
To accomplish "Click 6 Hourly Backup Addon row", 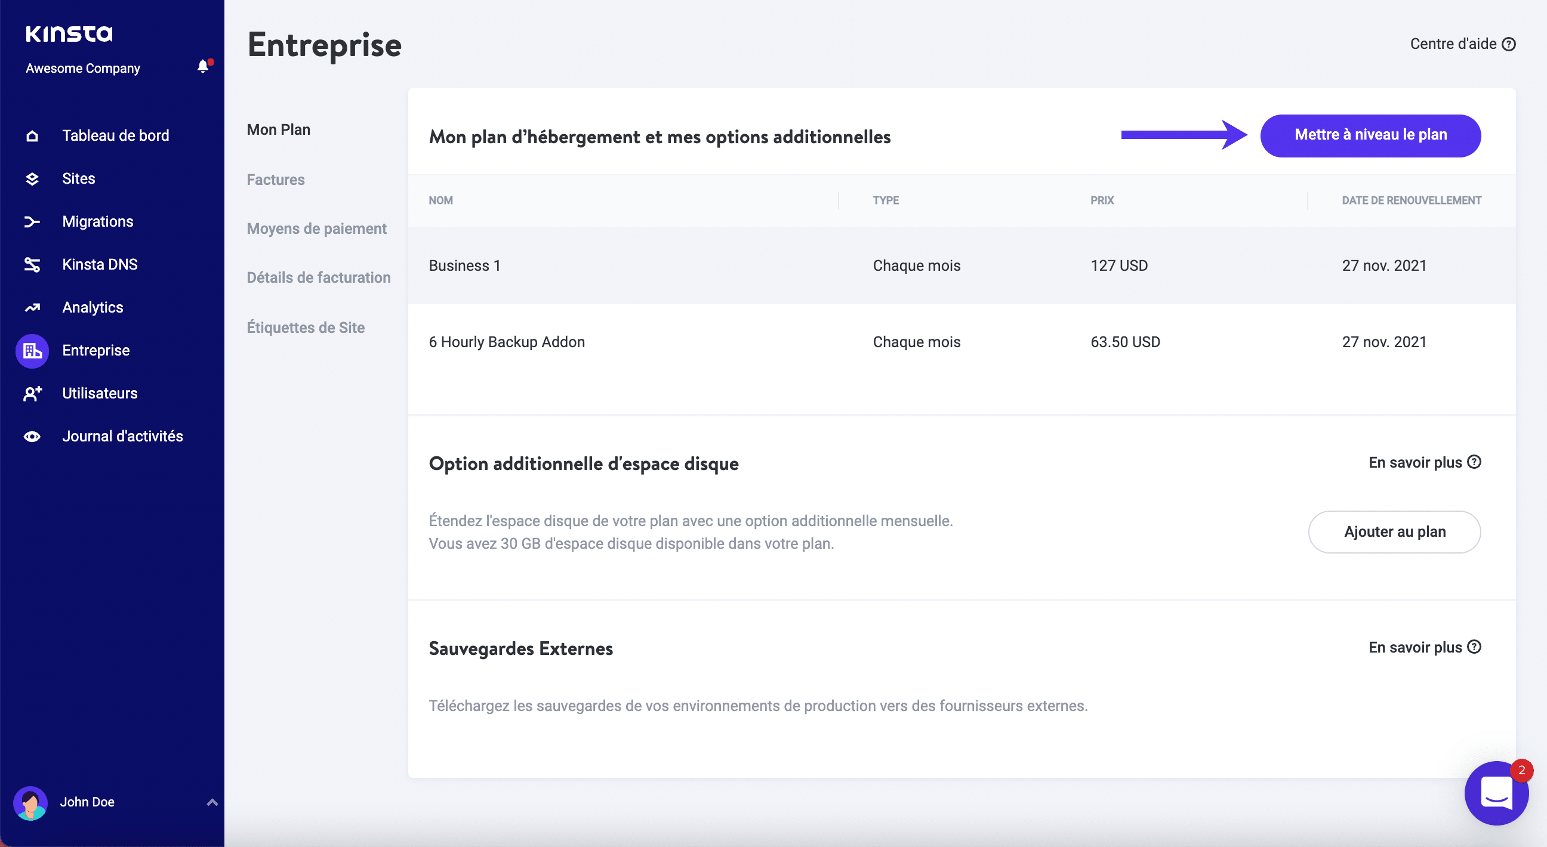I will [962, 342].
